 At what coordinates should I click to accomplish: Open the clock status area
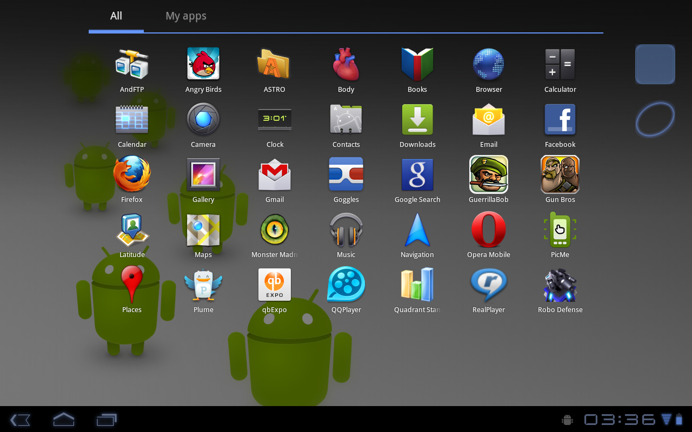[620, 420]
